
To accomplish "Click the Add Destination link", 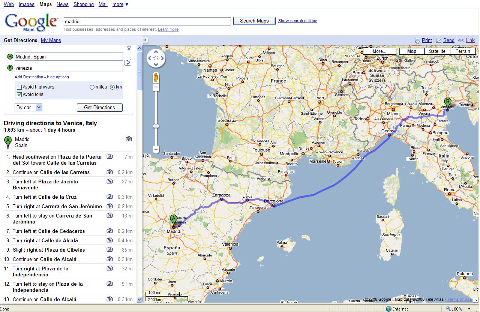I will click(29, 77).
